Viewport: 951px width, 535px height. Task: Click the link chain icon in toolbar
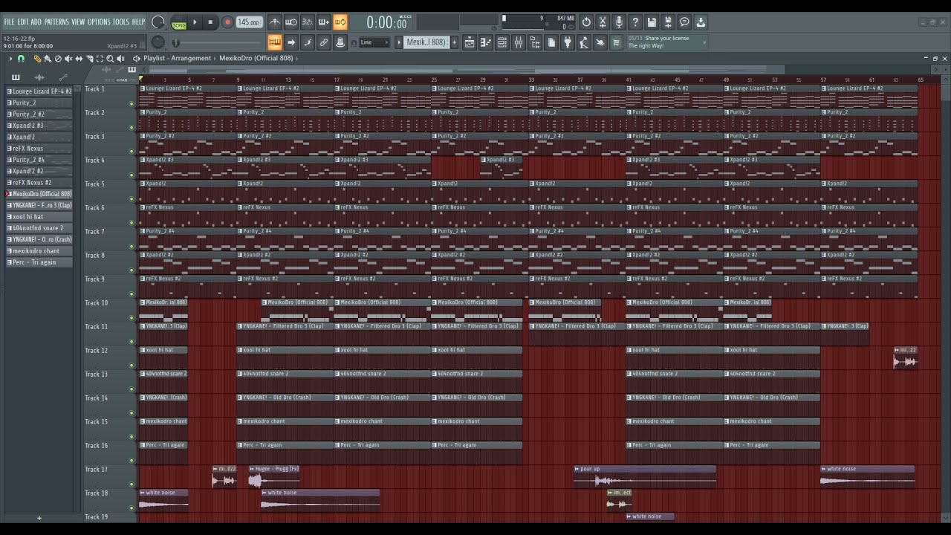(x=324, y=42)
